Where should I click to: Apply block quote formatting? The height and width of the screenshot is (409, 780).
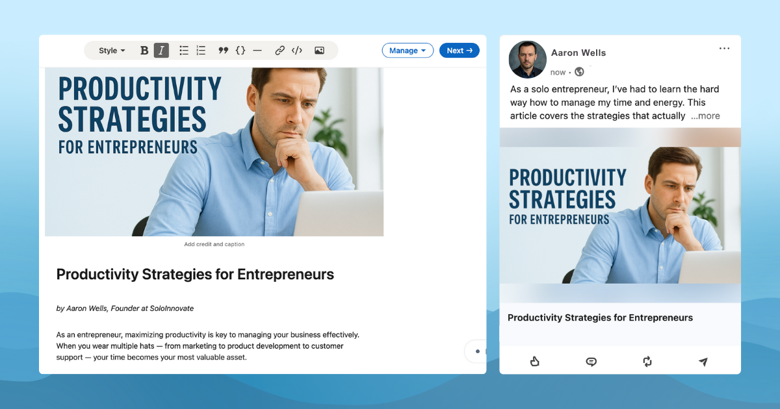pos(223,51)
